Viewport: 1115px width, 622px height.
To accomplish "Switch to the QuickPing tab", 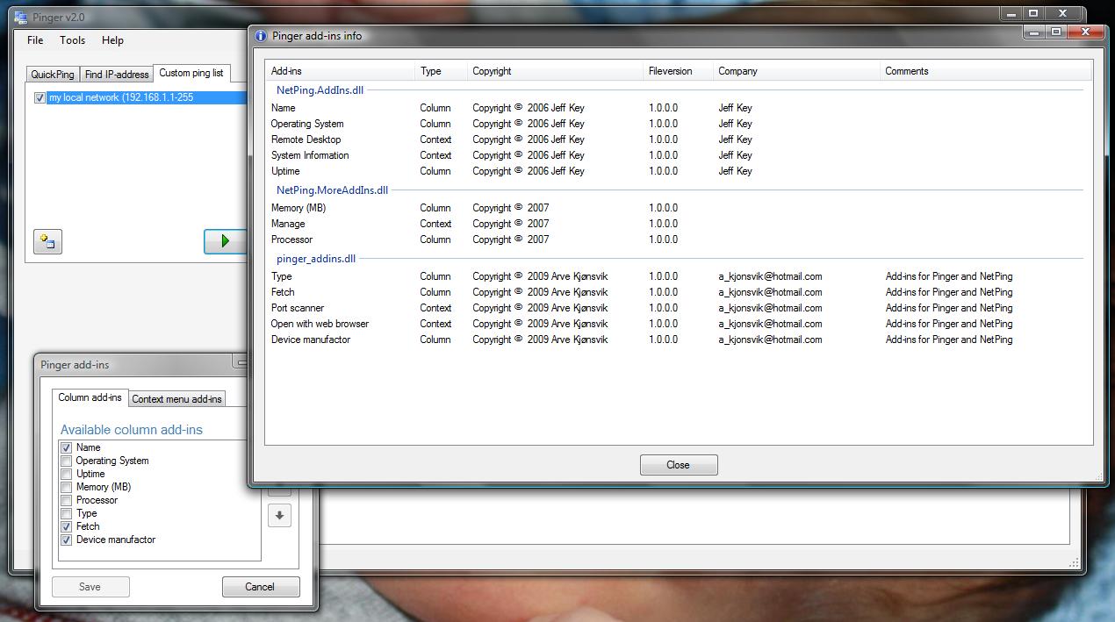I will (x=53, y=75).
